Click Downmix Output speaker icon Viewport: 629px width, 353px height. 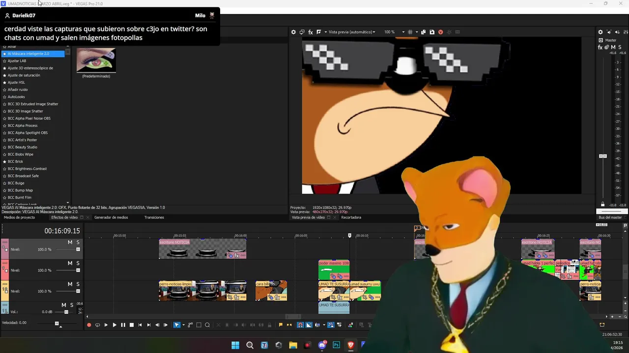(x=609, y=32)
